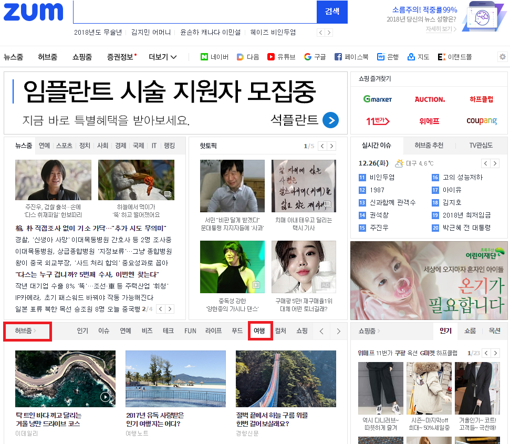
Task: Click the blue 검색 search button
Action: 332,12
